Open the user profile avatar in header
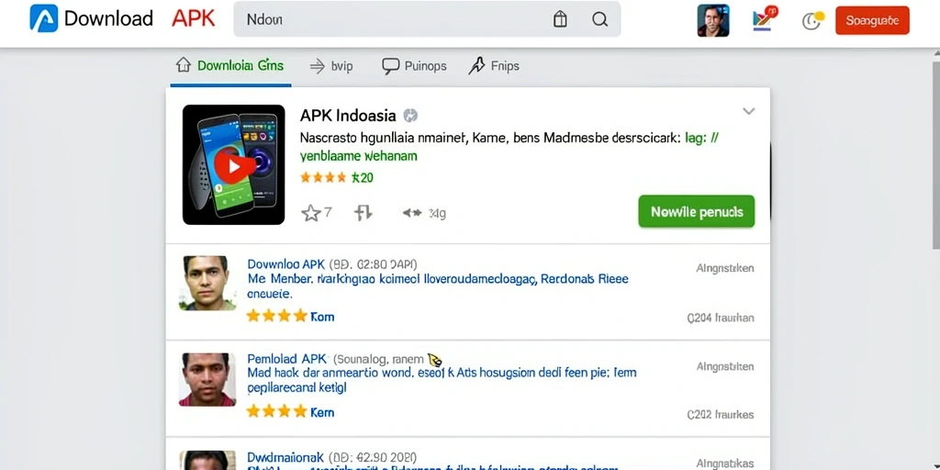The height and width of the screenshot is (470, 940). 713,20
